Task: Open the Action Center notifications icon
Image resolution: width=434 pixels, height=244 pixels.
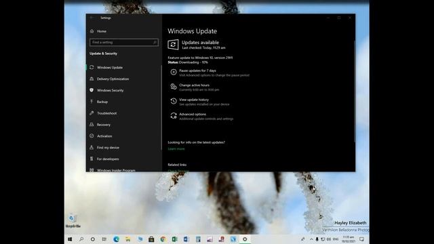Action: pos(361,239)
